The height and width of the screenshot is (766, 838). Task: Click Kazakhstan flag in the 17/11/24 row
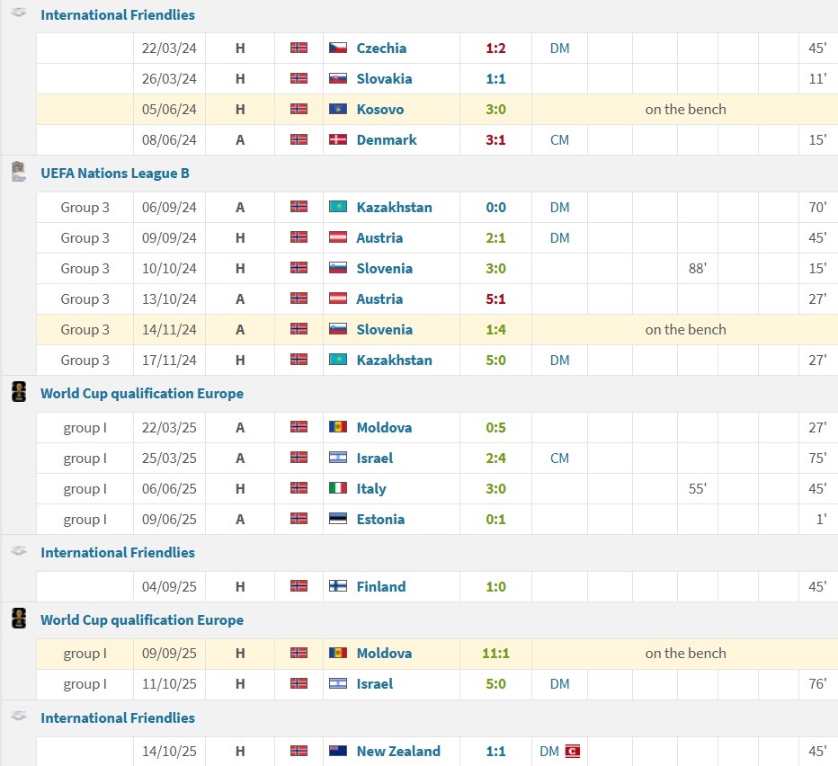point(338,360)
